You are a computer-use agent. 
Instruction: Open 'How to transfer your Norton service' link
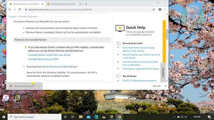pyautogui.click(x=141, y=56)
